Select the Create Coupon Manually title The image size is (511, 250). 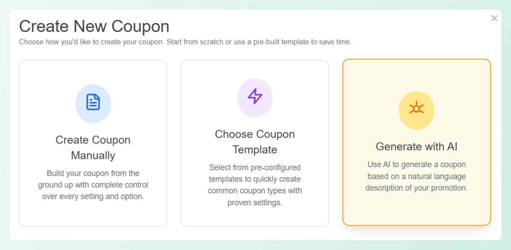(x=93, y=148)
